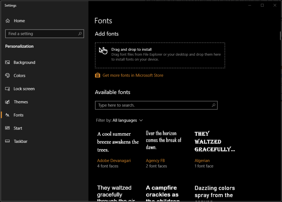This screenshot has height=202, width=282.
Task: Click the Lock screen icon
Action: click(7, 89)
